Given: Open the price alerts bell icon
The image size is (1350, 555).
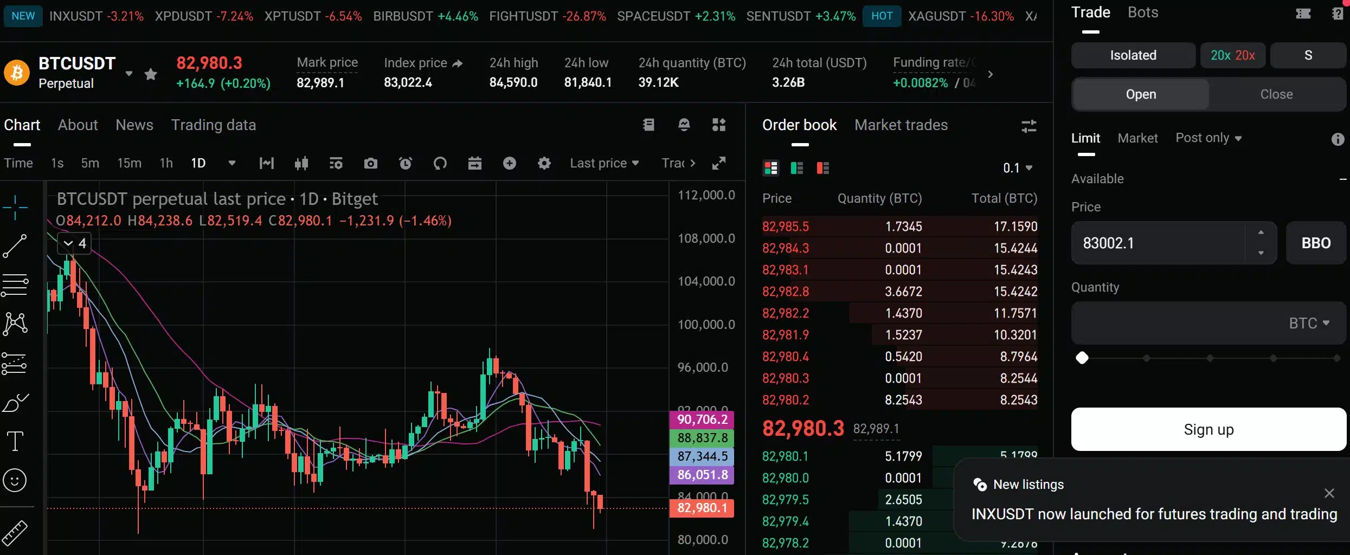Looking at the screenshot, I should (684, 125).
